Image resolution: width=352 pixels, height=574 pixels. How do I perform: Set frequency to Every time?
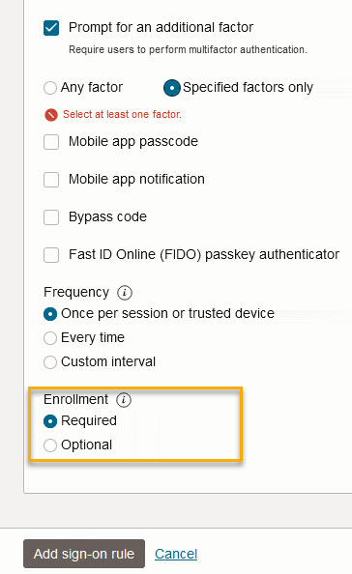pos(50,338)
